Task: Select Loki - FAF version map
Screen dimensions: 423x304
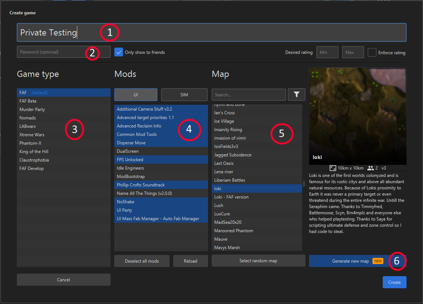Action: click(257, 197)
